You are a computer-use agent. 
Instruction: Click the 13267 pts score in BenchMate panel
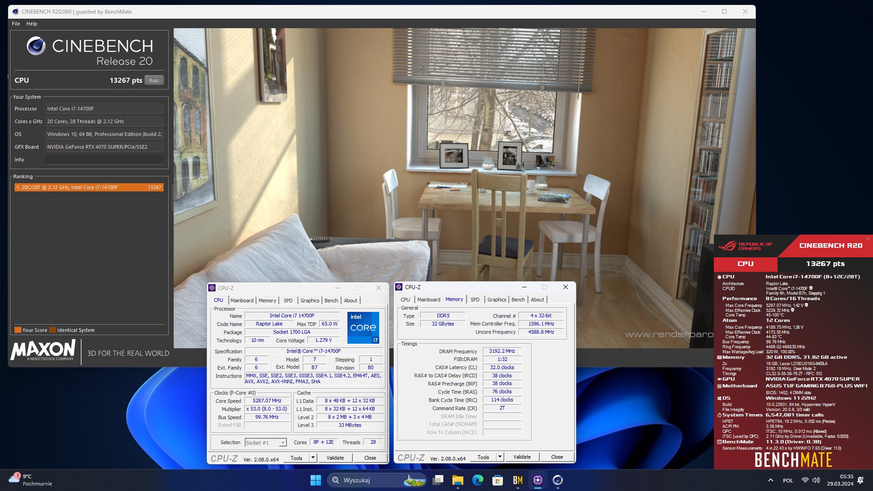825,264
